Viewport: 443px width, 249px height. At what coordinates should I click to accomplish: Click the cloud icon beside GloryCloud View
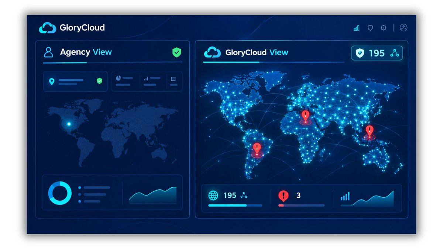point(212,52)
